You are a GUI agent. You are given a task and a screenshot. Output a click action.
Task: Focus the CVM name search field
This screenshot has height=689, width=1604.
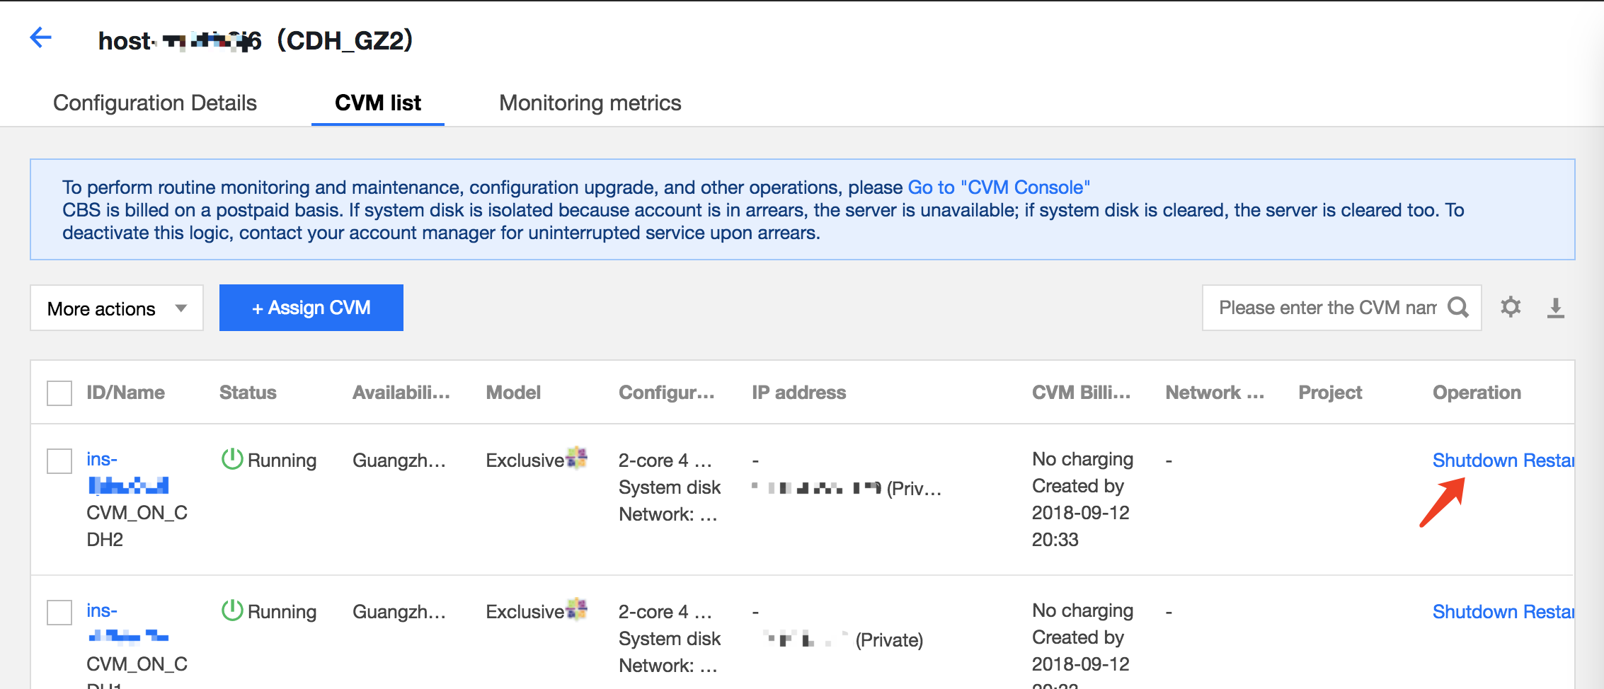[1327, 308]
